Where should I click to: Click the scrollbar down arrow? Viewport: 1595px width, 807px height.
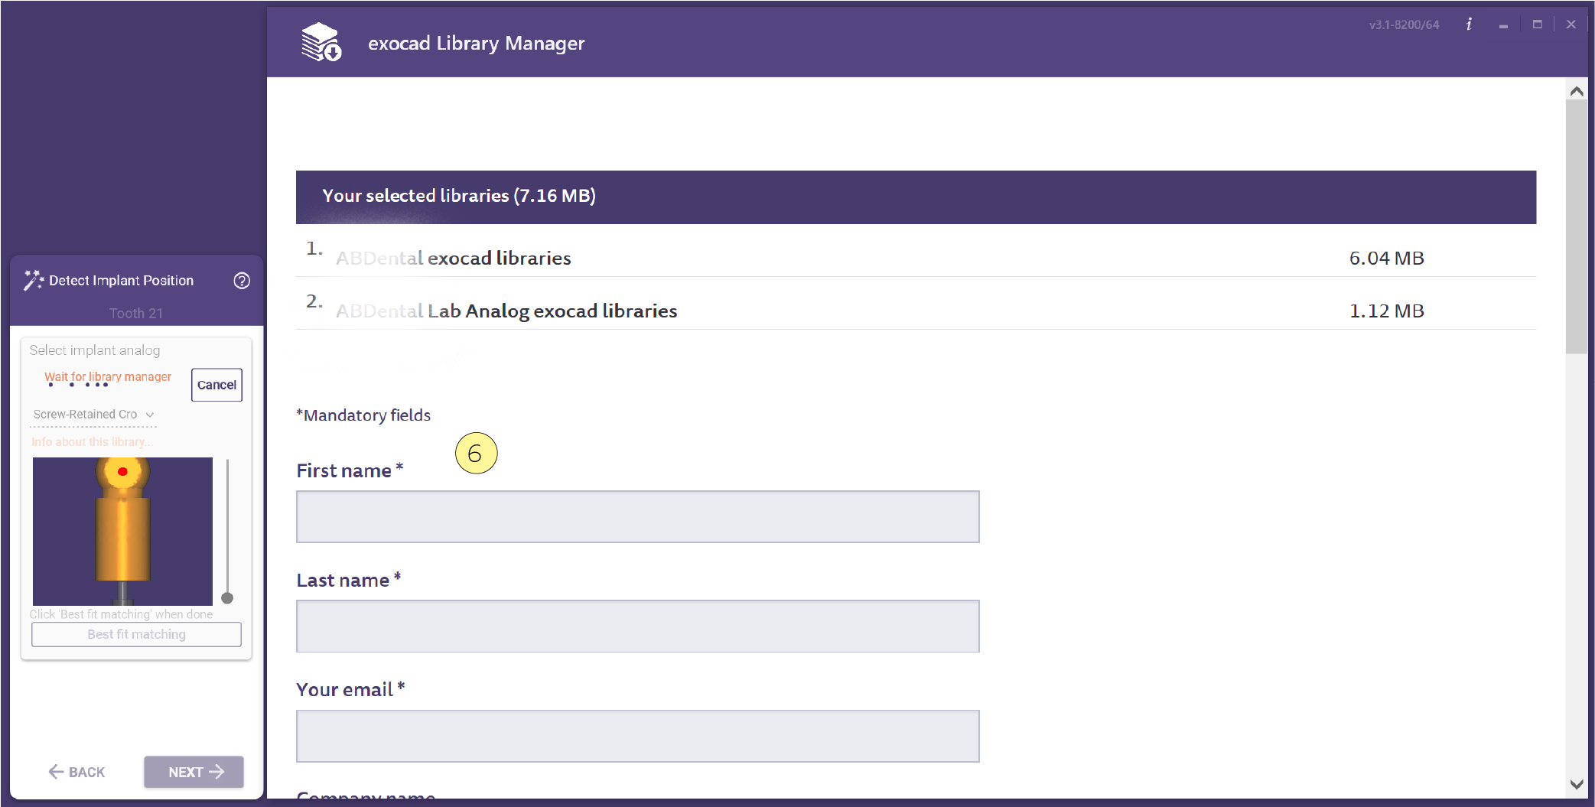coord(1577,784)
